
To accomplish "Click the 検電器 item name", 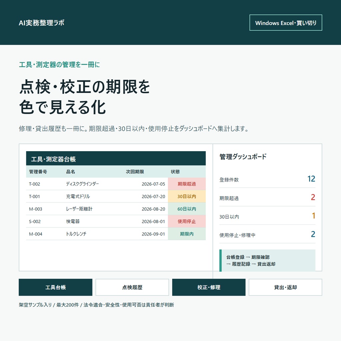I will pos(73,221).
